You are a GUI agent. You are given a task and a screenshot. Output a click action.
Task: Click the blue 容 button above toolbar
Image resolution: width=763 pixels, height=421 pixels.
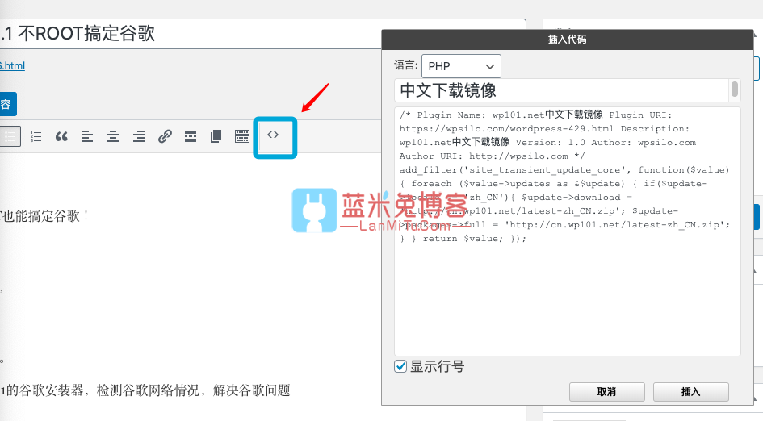pos(7,104)
